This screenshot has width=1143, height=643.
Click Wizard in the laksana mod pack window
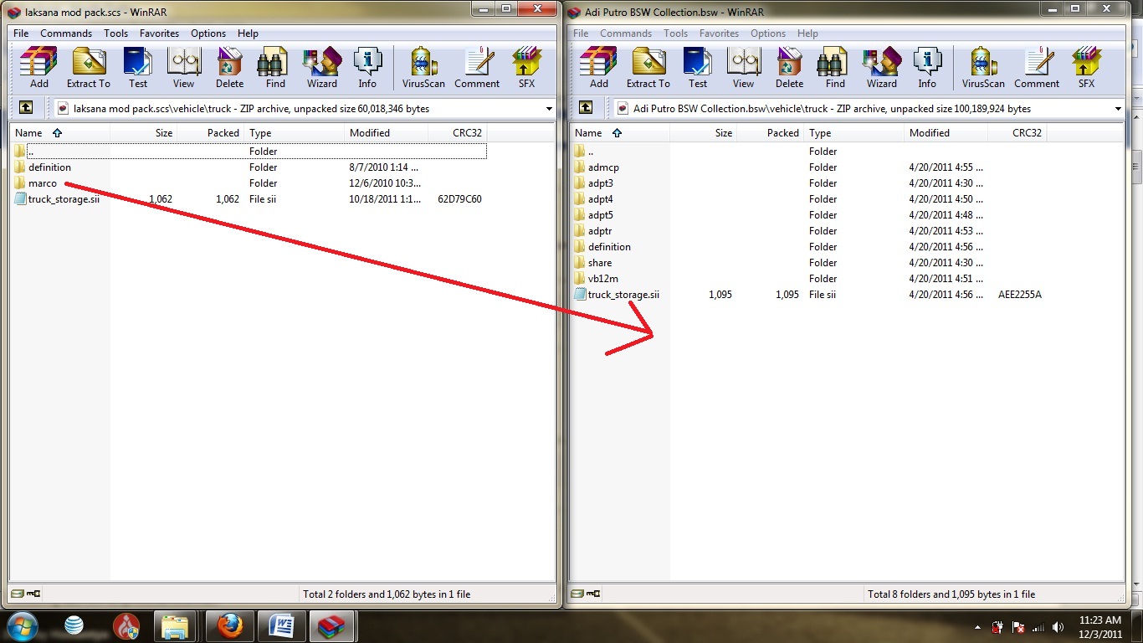click(x=321, y=68)
